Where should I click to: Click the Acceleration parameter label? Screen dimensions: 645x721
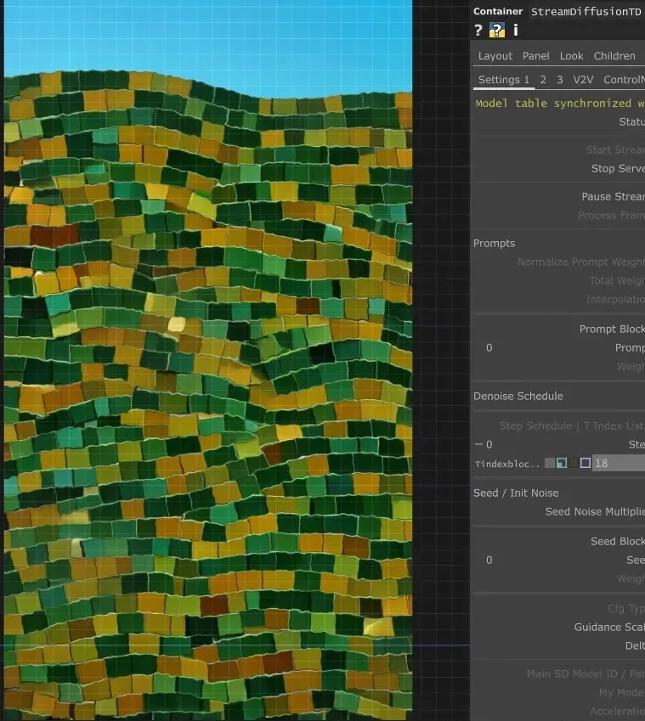[617, 712]
